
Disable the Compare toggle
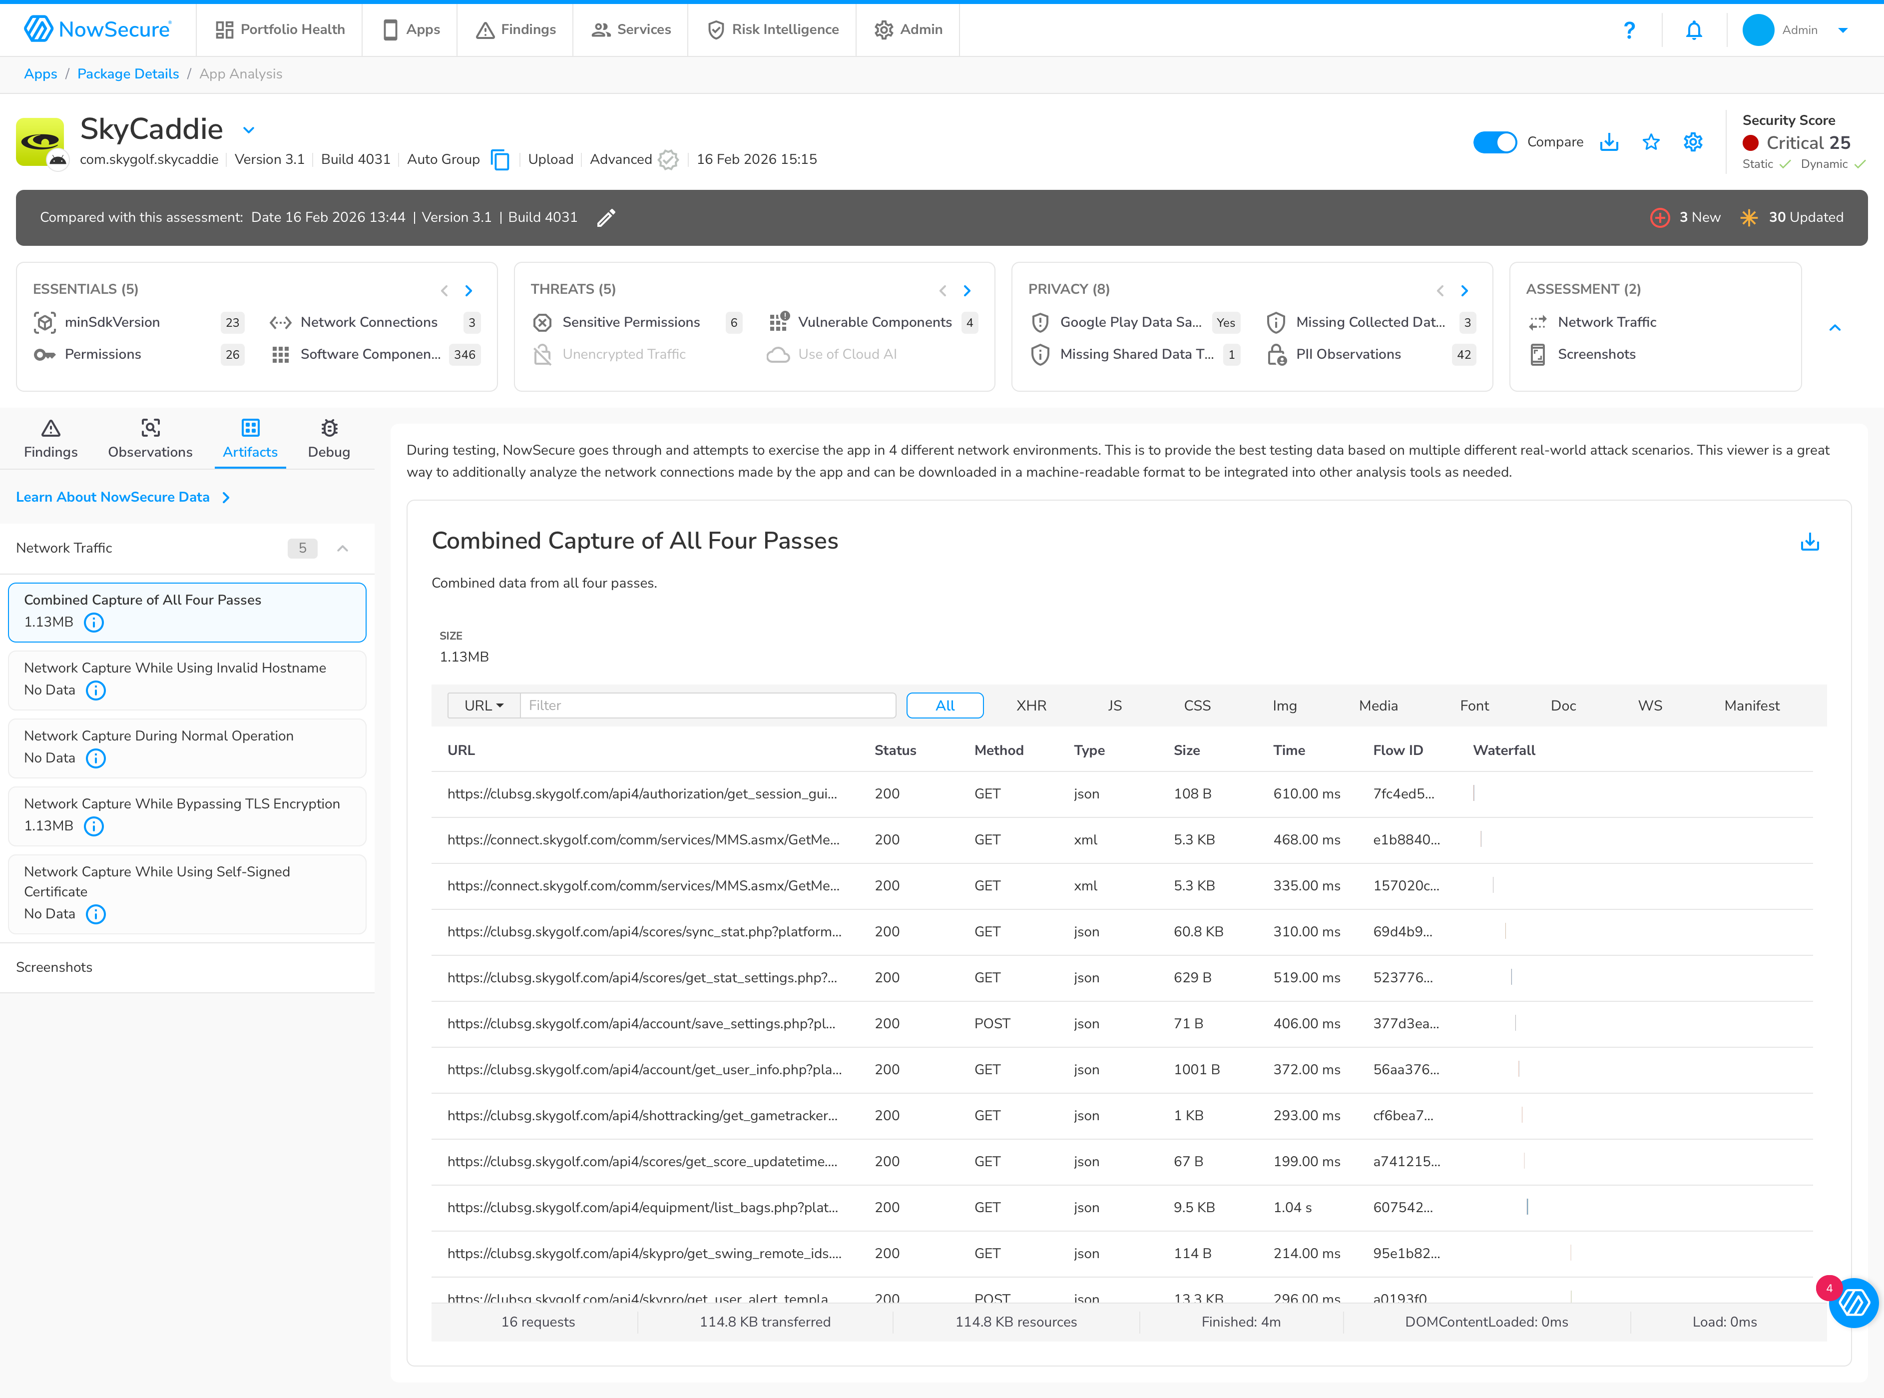(x=1495, y=142)
